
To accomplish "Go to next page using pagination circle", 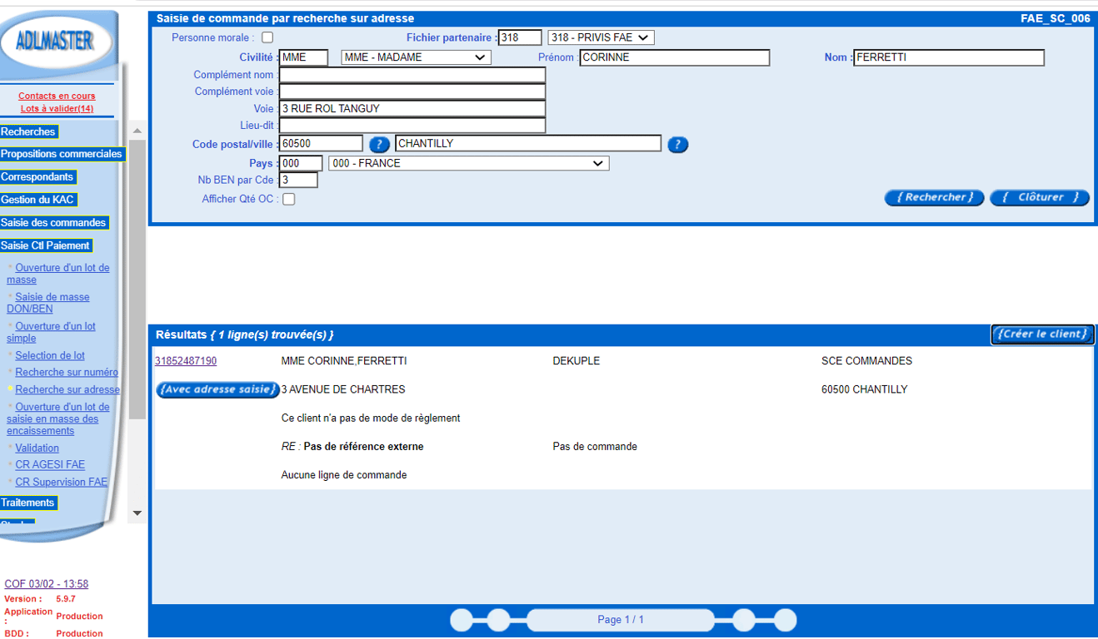I will click(x=744, y=620).
